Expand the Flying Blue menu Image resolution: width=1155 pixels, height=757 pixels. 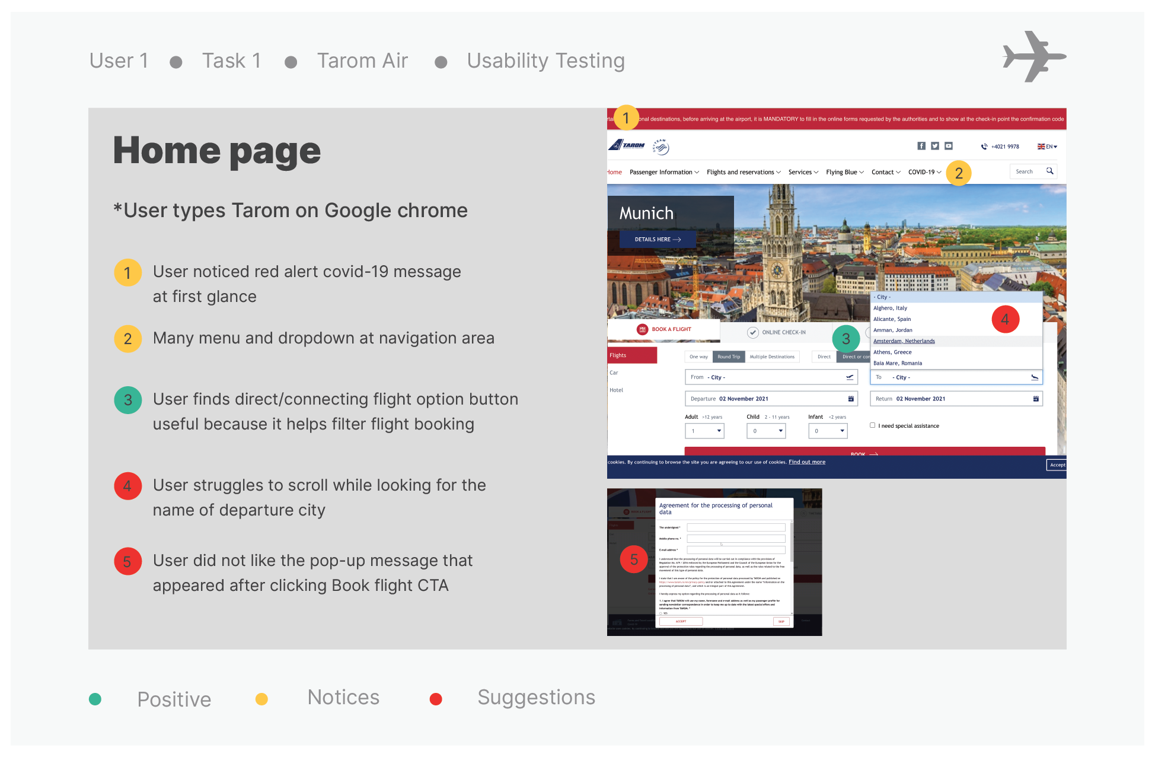(845, 172)
